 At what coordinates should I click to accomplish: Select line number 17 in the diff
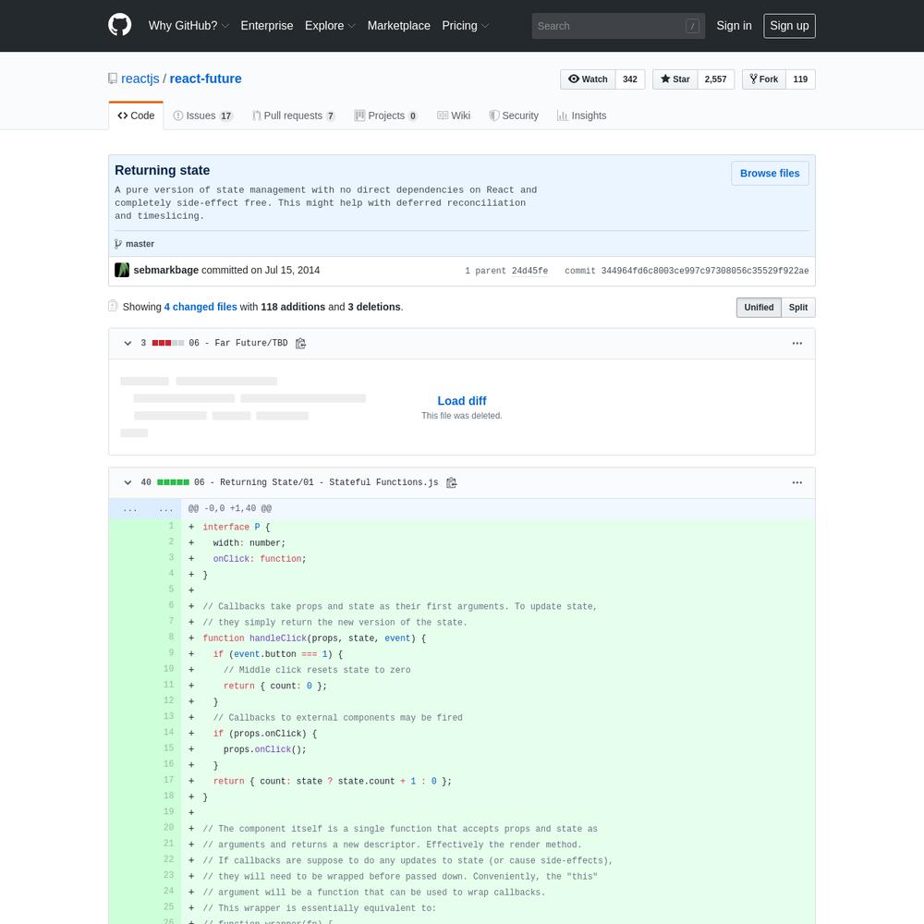[x=164, y=780]
